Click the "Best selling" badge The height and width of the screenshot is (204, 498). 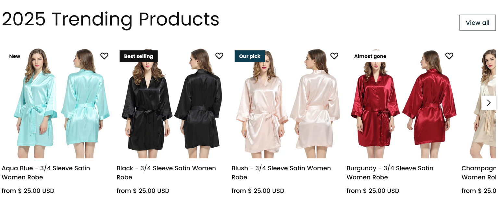[139, 56]
